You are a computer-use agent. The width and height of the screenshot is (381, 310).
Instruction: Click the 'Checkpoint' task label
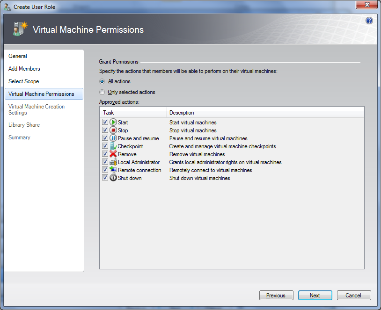[x=130, y=146]
